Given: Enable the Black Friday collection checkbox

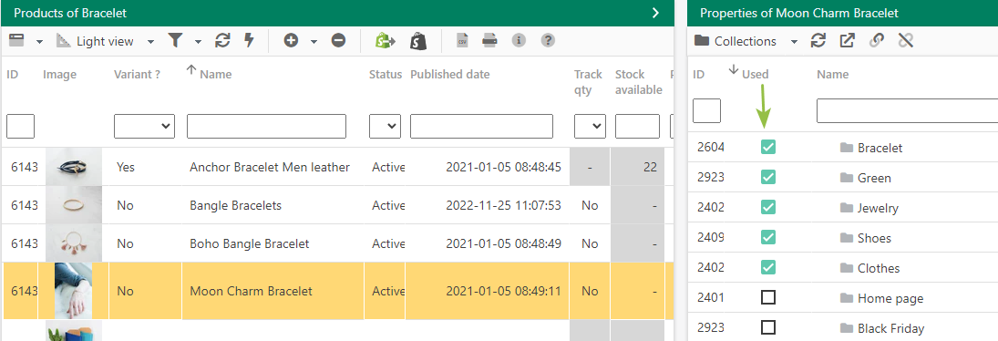Looking at the screenshot, I should [768, 327].
